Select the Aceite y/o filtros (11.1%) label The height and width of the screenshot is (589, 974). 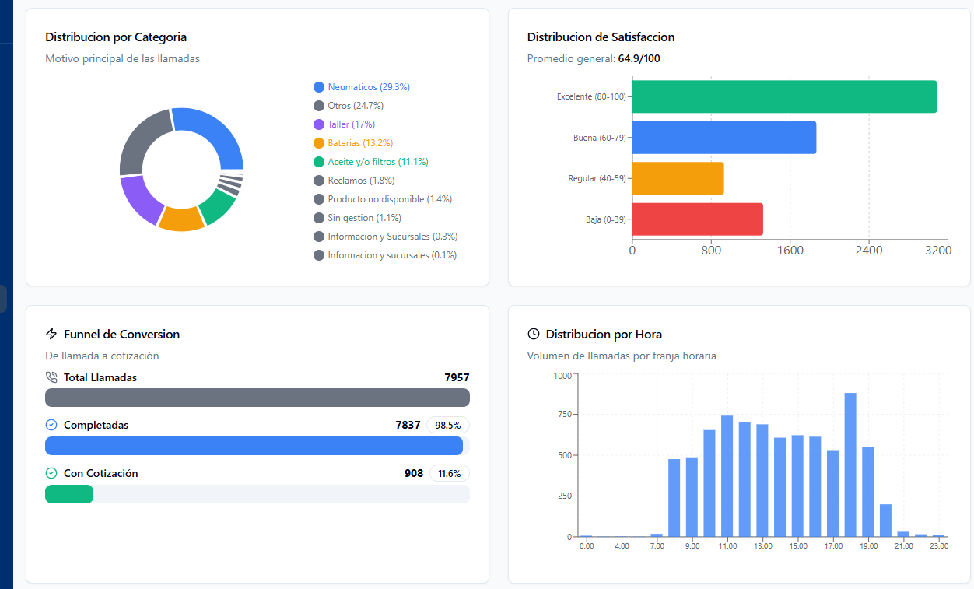(x=378, y=162)
